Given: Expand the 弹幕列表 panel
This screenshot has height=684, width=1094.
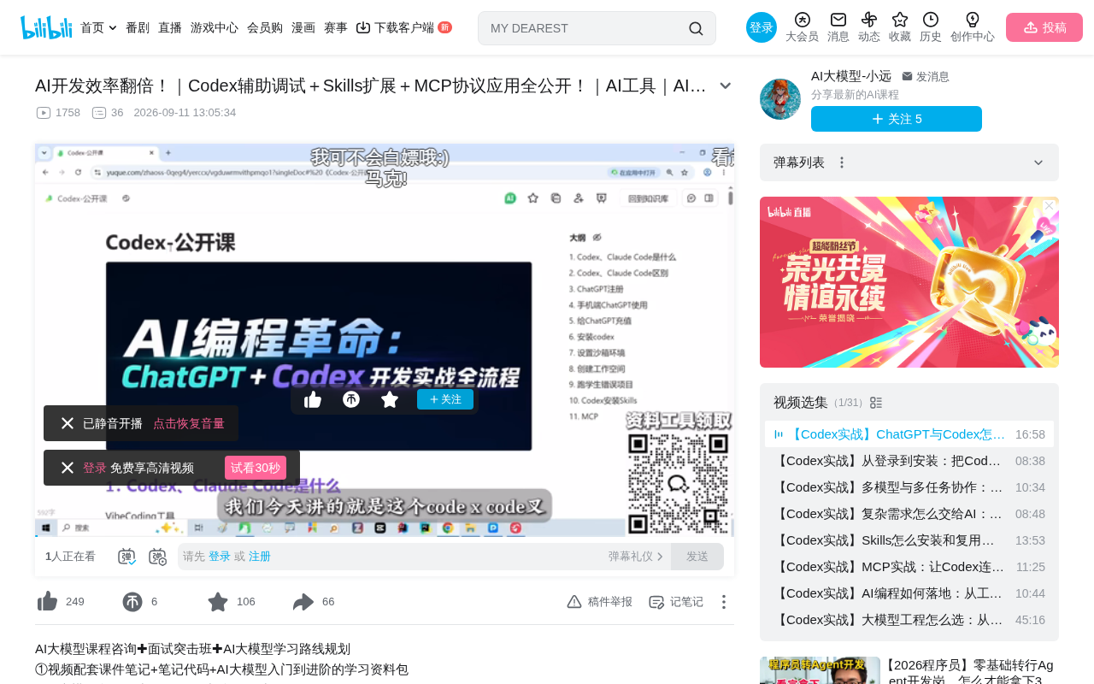Looking at the screenshot, I should pos(1038,162).
